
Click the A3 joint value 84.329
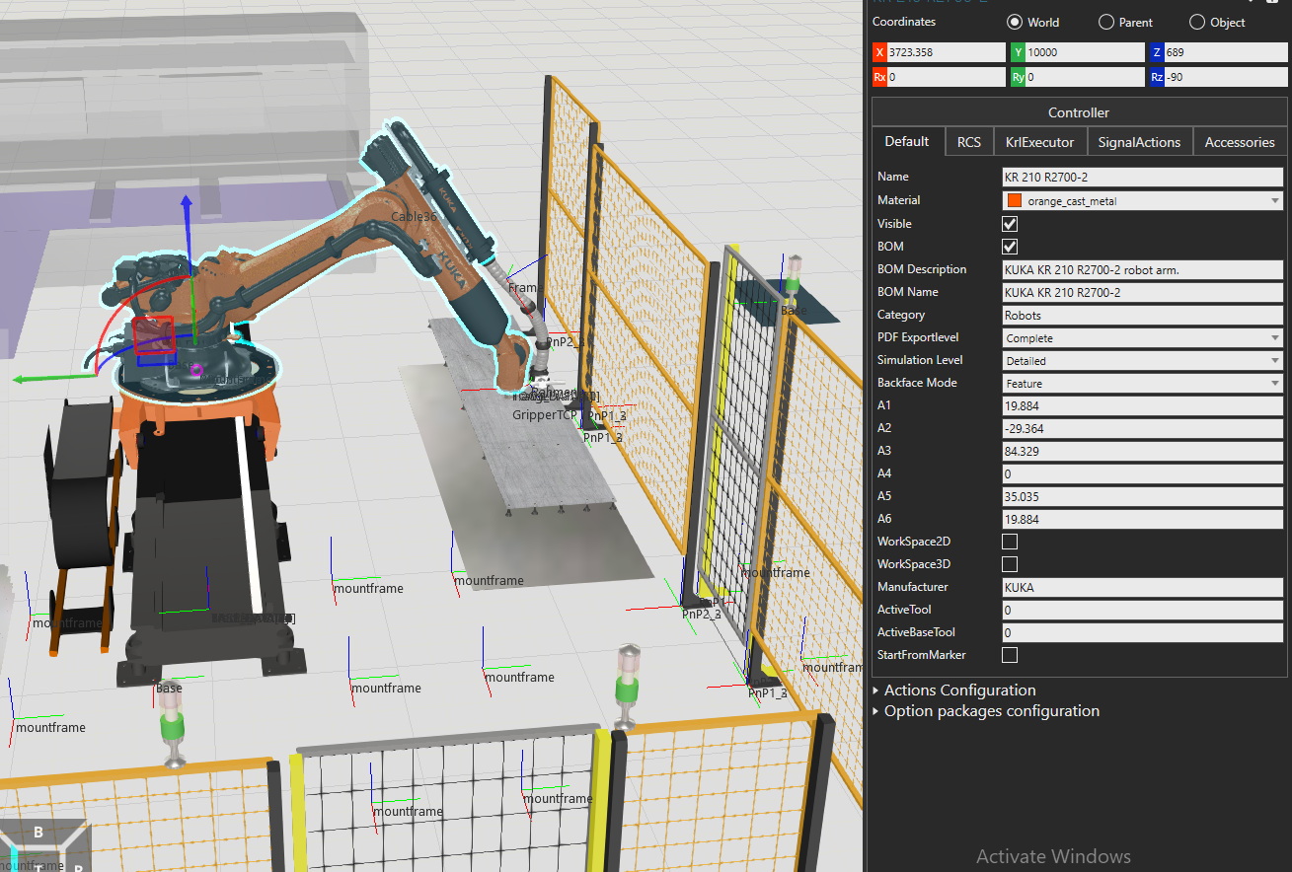pos(1142,451)
